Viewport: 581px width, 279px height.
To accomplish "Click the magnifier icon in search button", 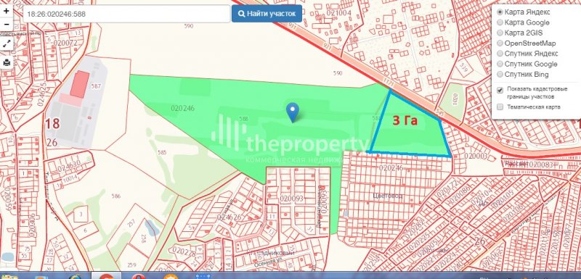I will tap(241, 14).
